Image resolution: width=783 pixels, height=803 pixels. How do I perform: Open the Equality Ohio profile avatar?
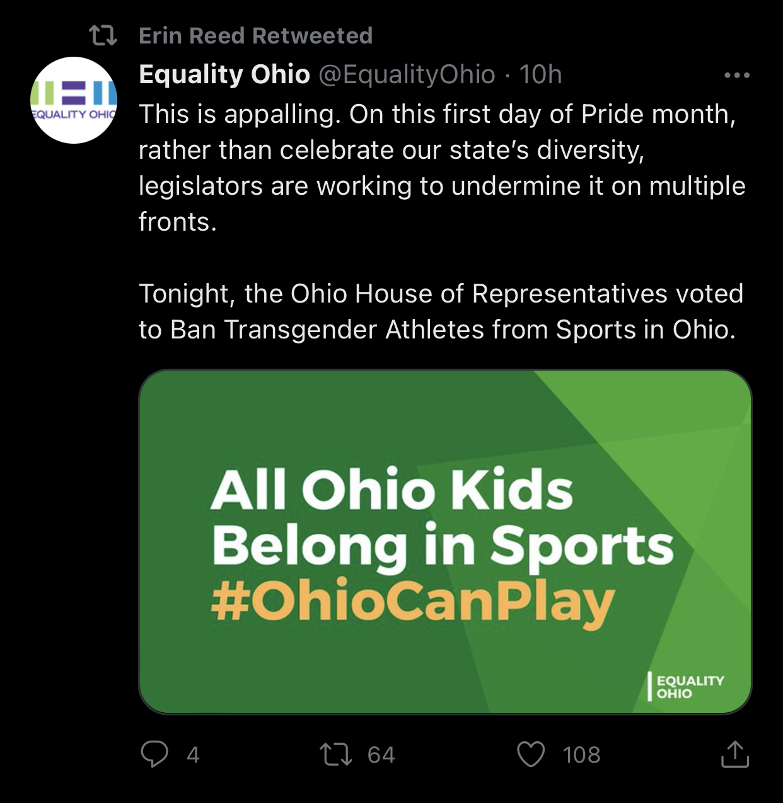[74, 100]
